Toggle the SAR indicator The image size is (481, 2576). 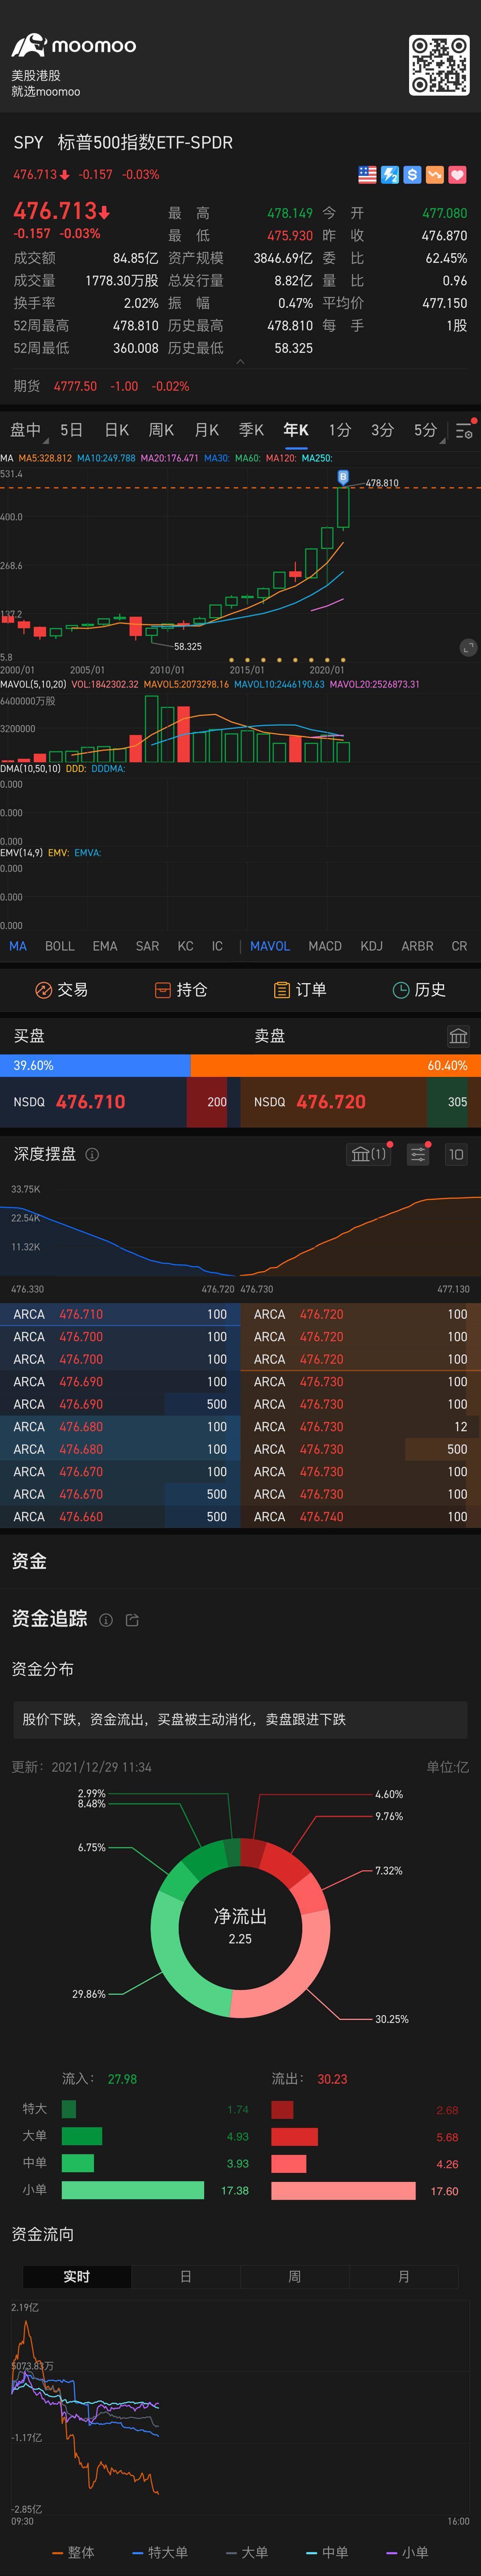pos(147,946)
